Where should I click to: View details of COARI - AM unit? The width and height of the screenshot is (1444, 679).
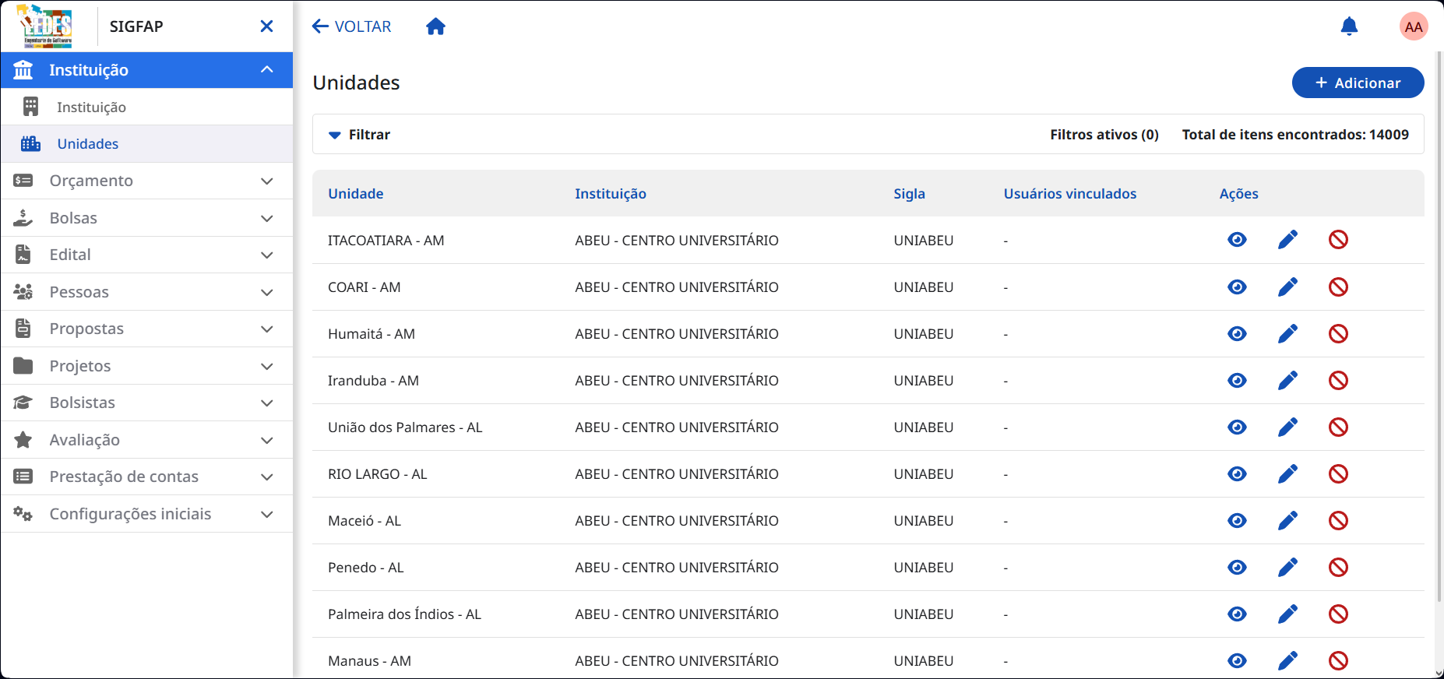(1237, 287)
